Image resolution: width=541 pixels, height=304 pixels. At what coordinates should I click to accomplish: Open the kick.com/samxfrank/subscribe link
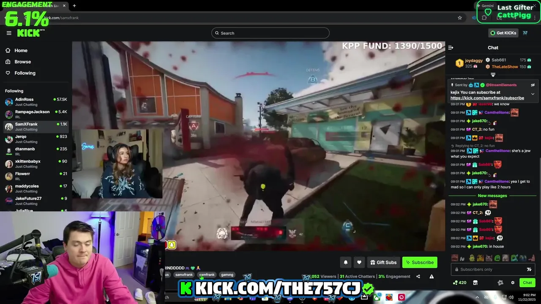click(487, 98)
